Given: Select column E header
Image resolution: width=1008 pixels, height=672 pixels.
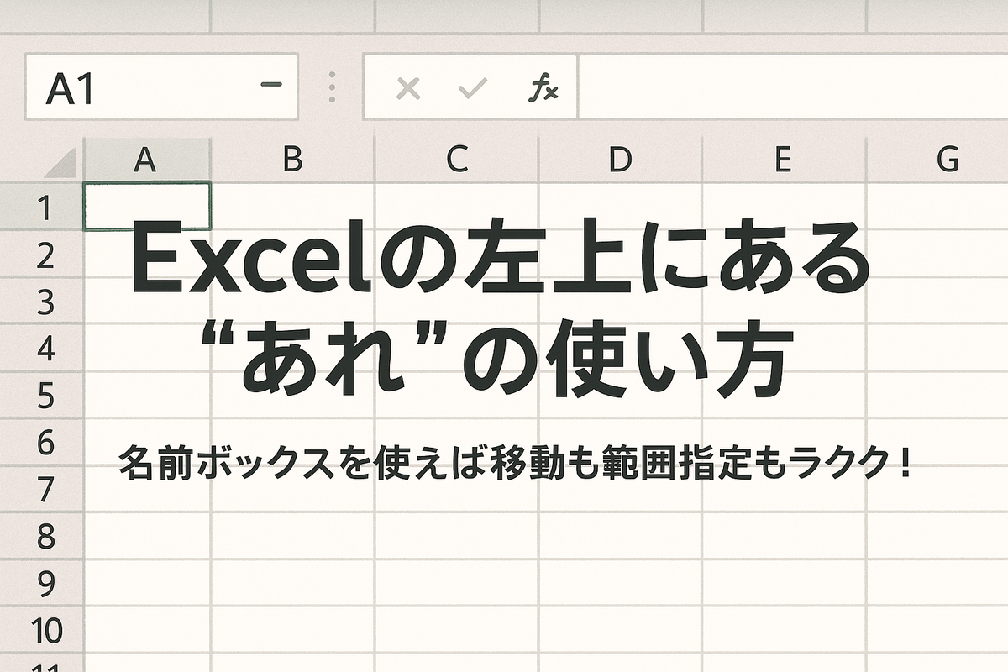Looking at the screenshot, I should tap(783, 160).
